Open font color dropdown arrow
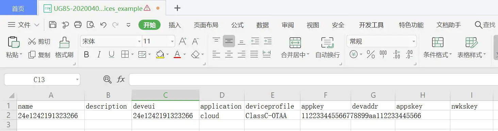 tap(185, 54)
